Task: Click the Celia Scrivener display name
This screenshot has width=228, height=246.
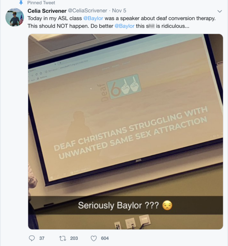Action: 47,11
